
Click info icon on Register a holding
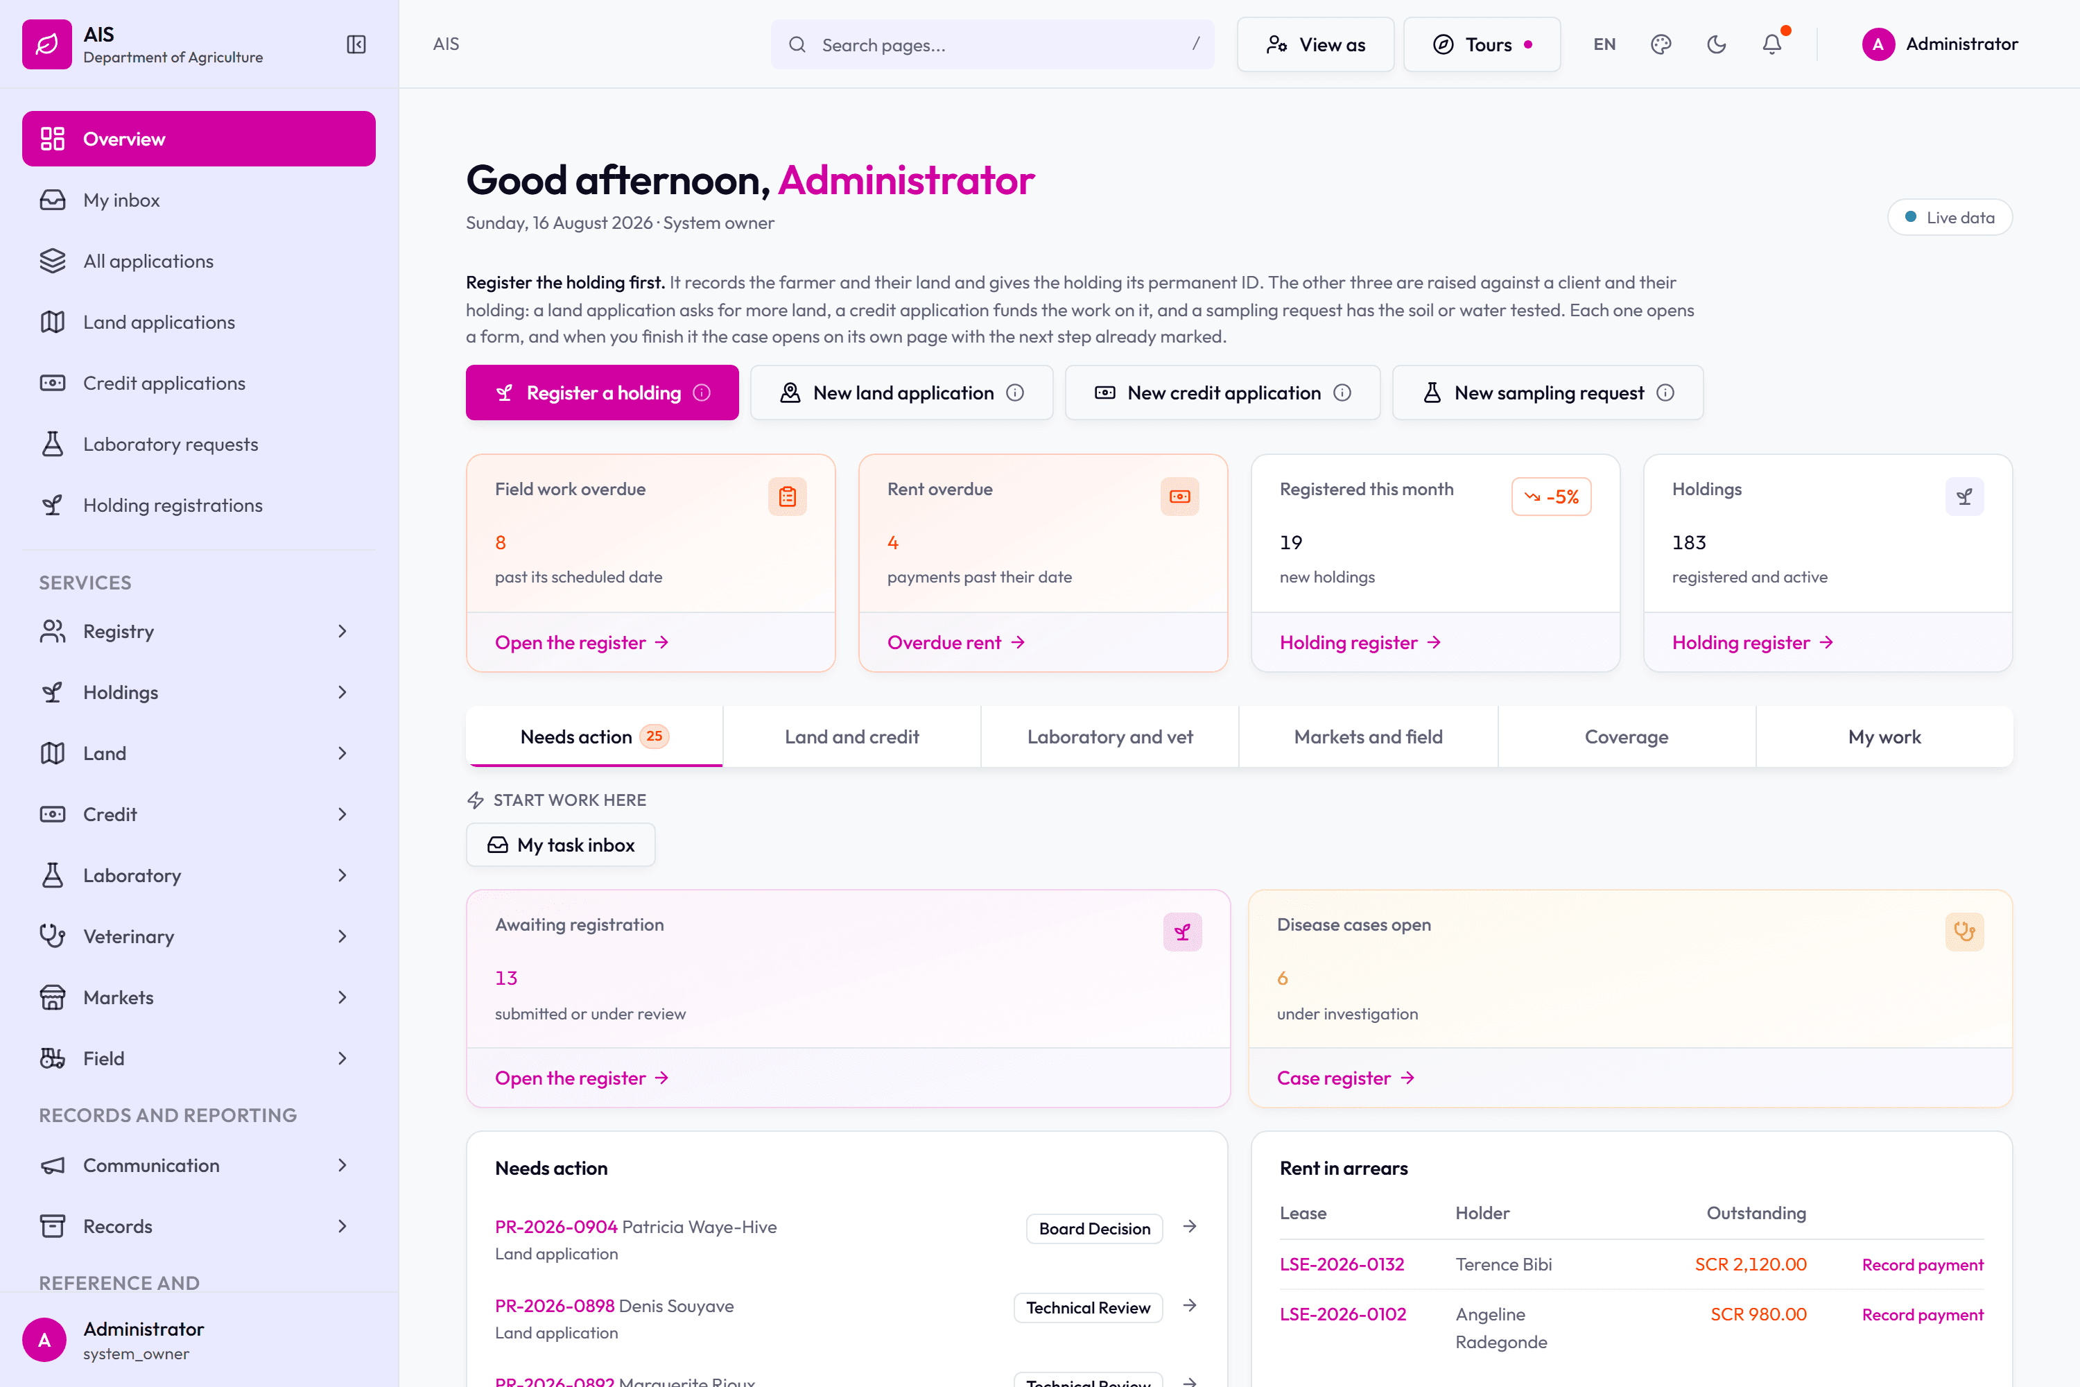pyautogui.click(x=702, y=393)
